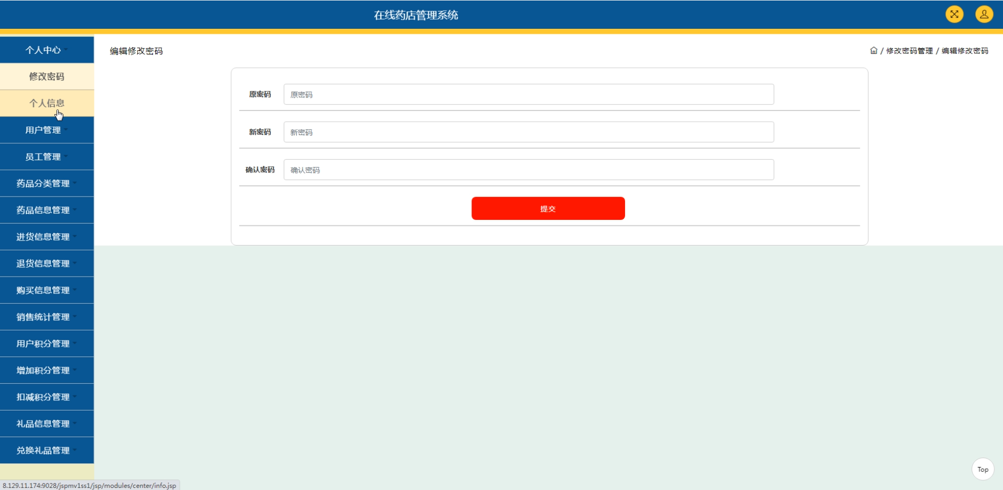Screen dimensions: 1003x490
Task: Open 修改密码管理 breadcrumb link
Action: point(910,51)
